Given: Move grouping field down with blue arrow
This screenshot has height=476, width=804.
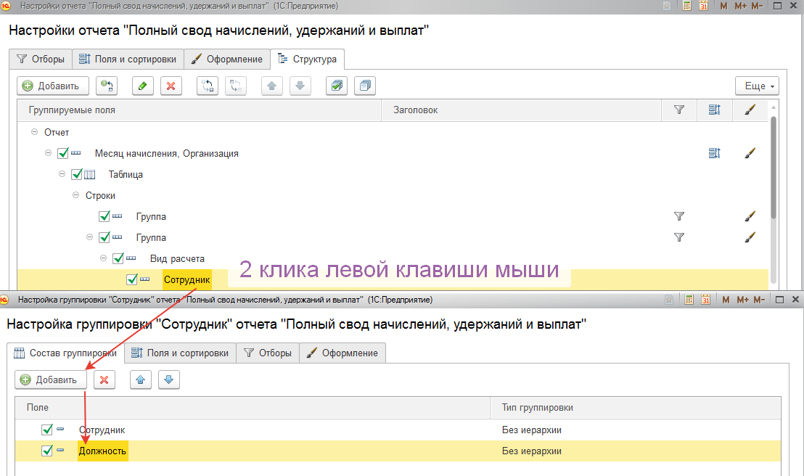Looking at the screenshot, I should click(168, 379).
